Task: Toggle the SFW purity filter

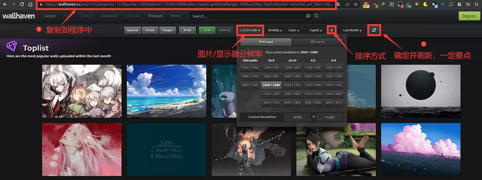Action: [207, 30]
